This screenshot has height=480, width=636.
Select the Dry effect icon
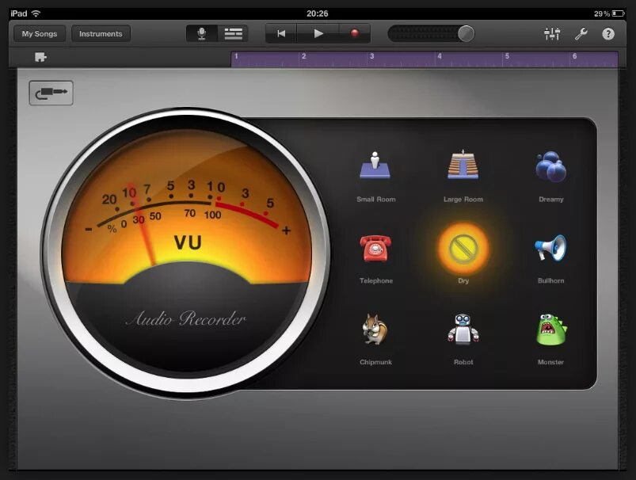click(x=463, y=249)
